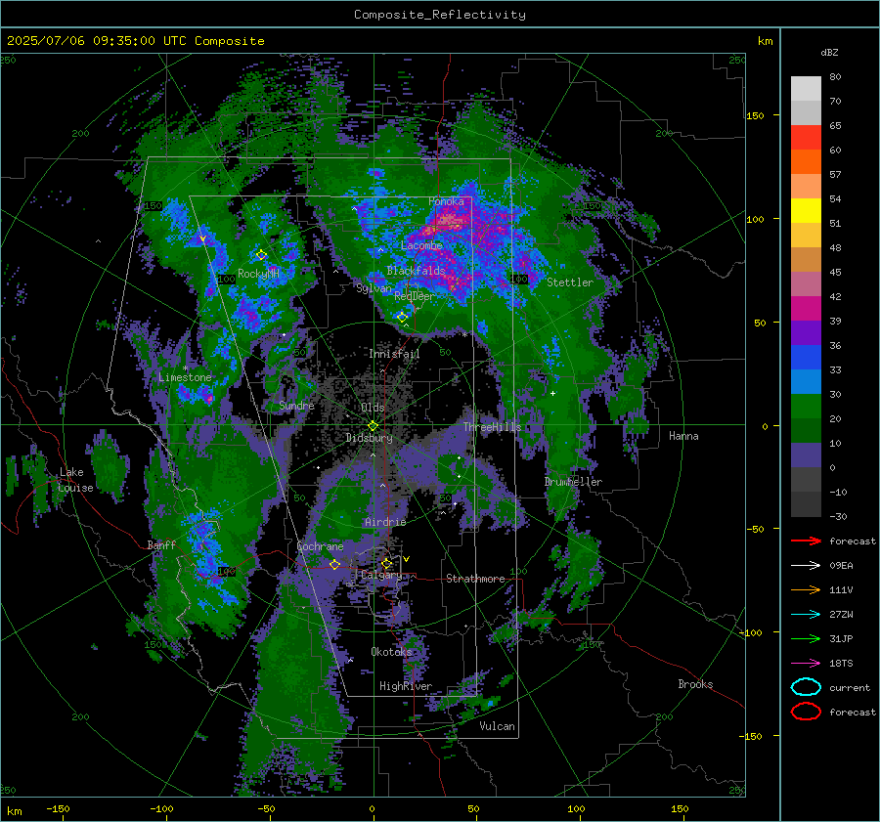Click the white 09EA arrow icon
This screenshot has height=822, width=880.
806,565
